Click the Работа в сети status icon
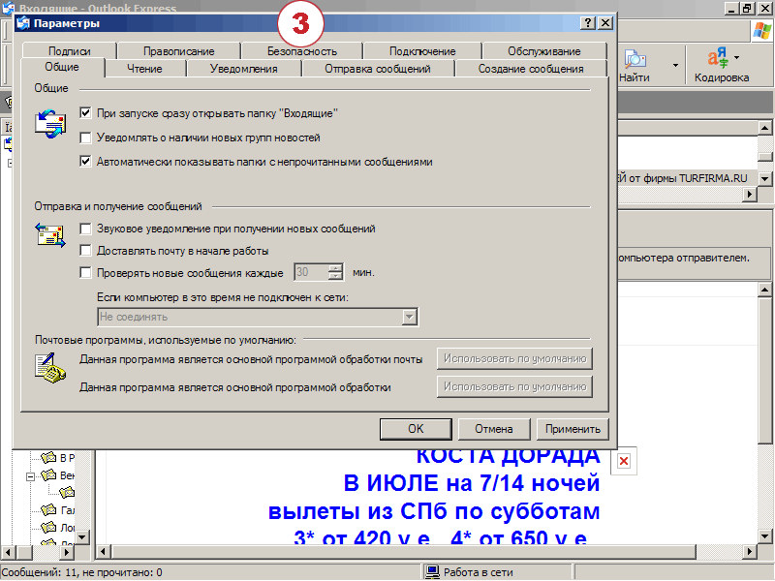Image resolution: width=775 pixels, height=581 pixels. (432, 572)
